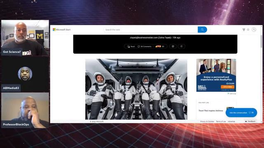Viewport: 264px width, 148px height.
Task: Click the scrollbar down arrow
Action: pyautogui.click(x=261, y=122)
